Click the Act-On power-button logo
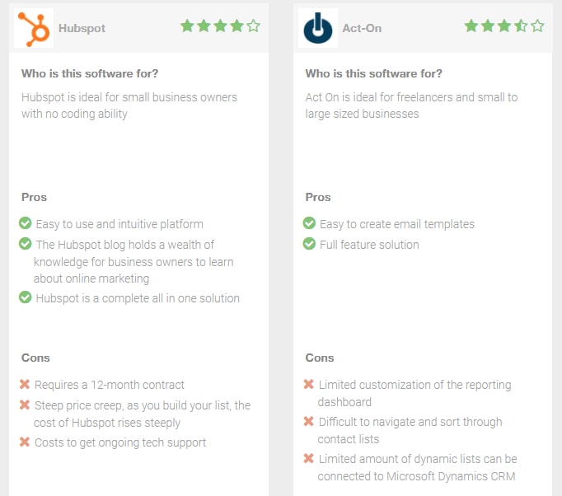The width and height of the screenshot is (562, 496). coord(318,28)
